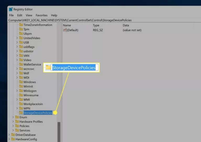Click the HardwareConfig folder icon
Screen dimensions: 201x142
click(13, 139)
